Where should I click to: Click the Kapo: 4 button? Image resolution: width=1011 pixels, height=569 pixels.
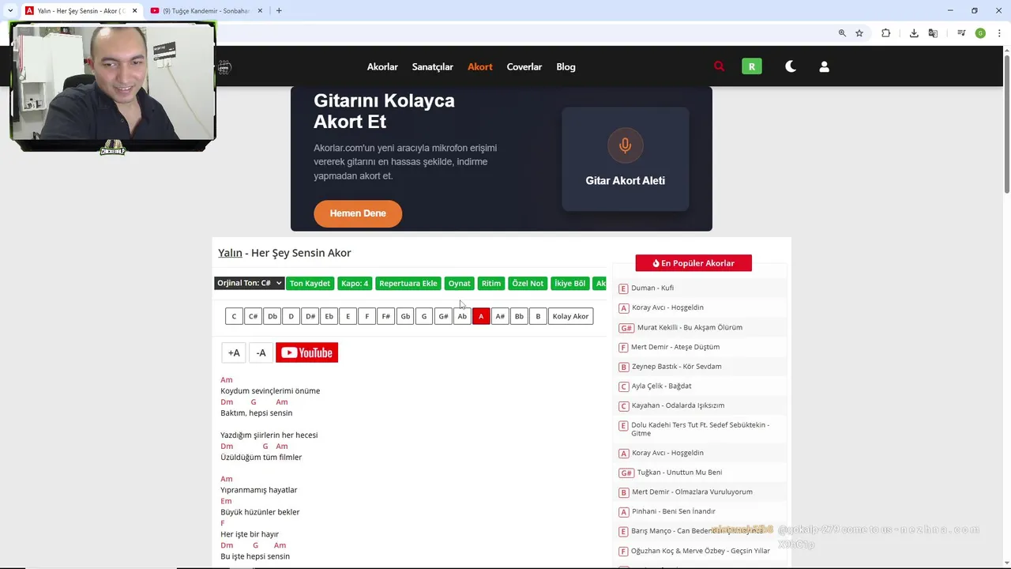pyautogui.click(x=355, y=283)
